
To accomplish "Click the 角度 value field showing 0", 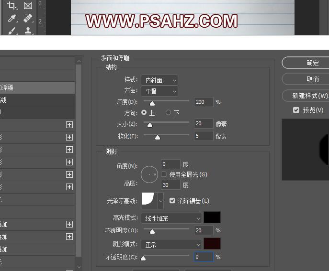I will tap(170, 164).
